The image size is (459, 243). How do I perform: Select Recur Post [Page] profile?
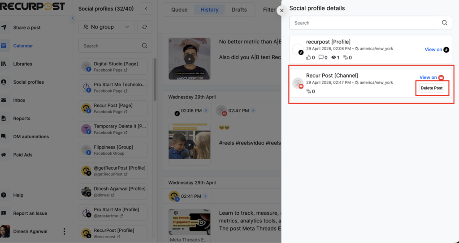[113, 108]
